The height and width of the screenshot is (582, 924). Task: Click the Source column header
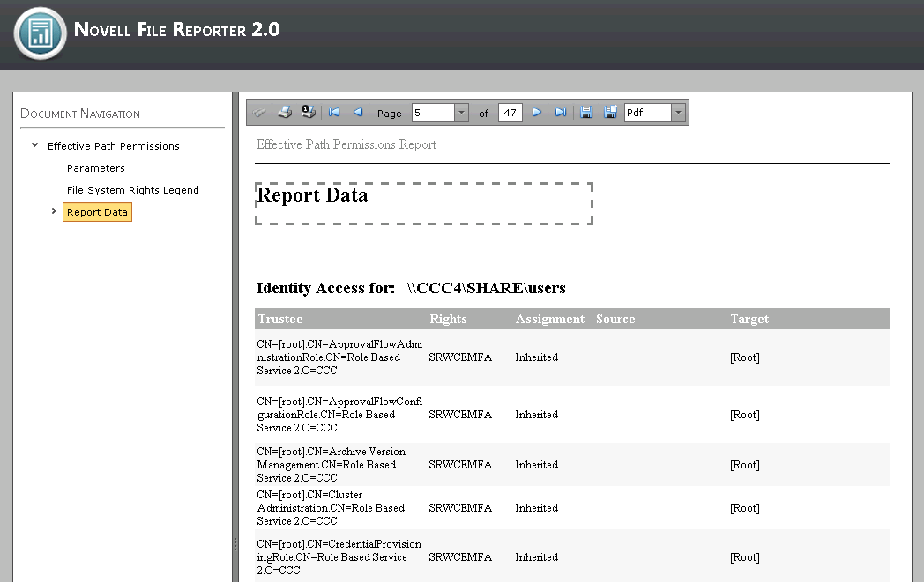pos(615,319)
